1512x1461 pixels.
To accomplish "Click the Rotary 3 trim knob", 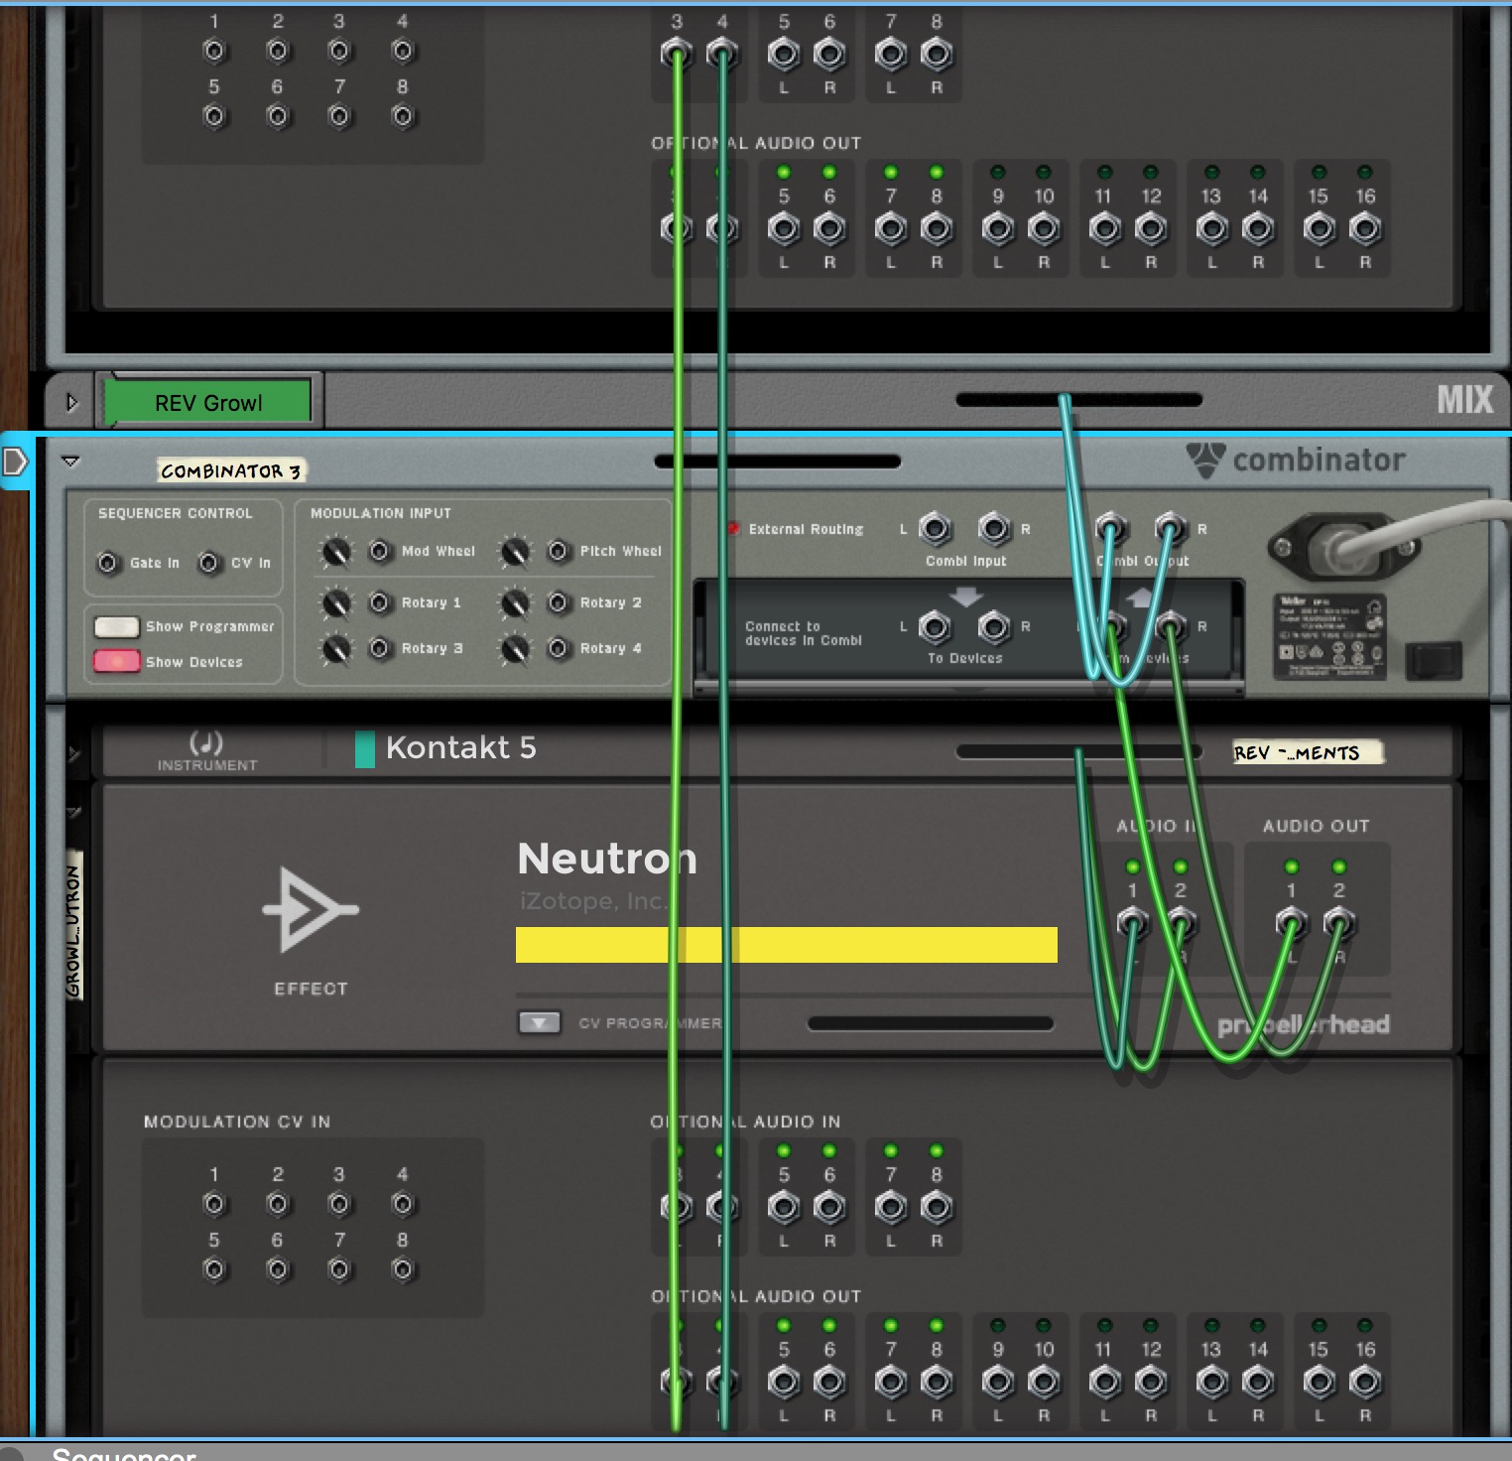I will (336, 648).
